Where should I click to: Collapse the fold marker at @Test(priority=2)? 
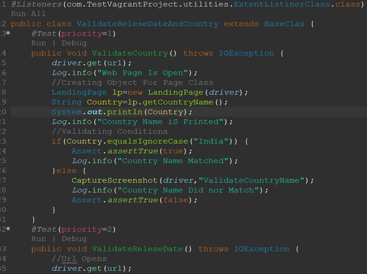tap(8, 228)
